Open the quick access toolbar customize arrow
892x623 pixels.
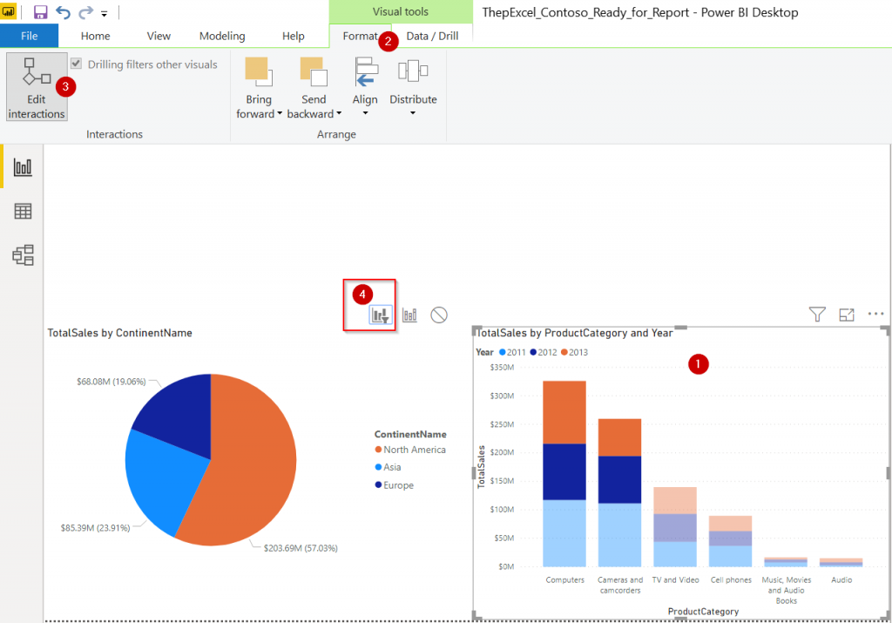coord(105,13)
